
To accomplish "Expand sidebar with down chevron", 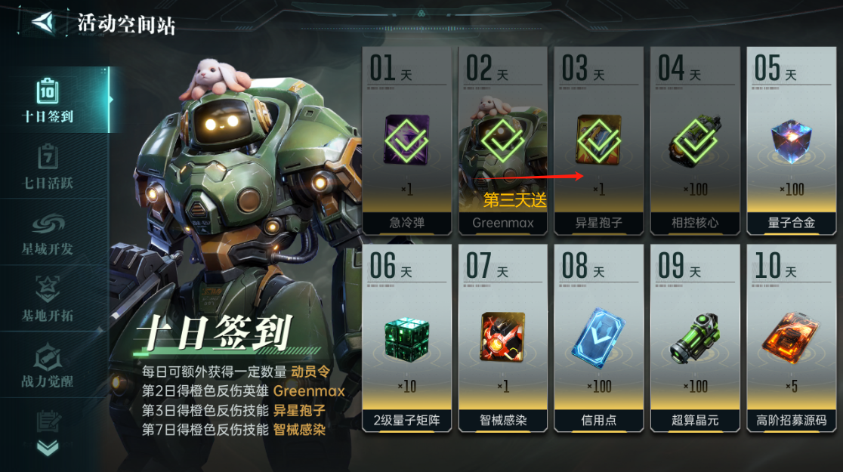I will coord(48,448).
